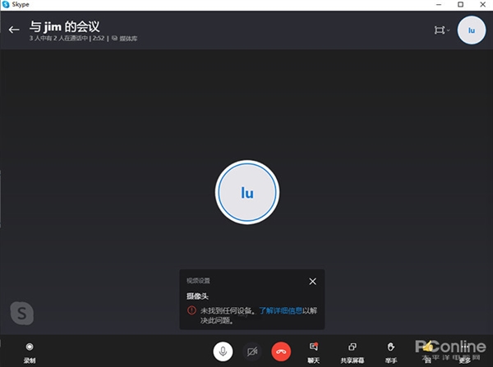Click the lu avatar thumbnail at top right
The image size is (493, 367).
pos(472,30)
